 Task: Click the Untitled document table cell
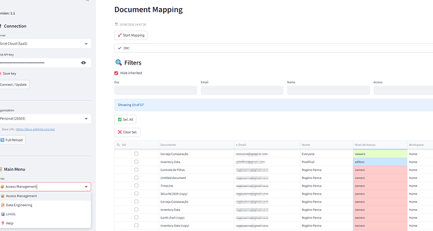[196, 178]
